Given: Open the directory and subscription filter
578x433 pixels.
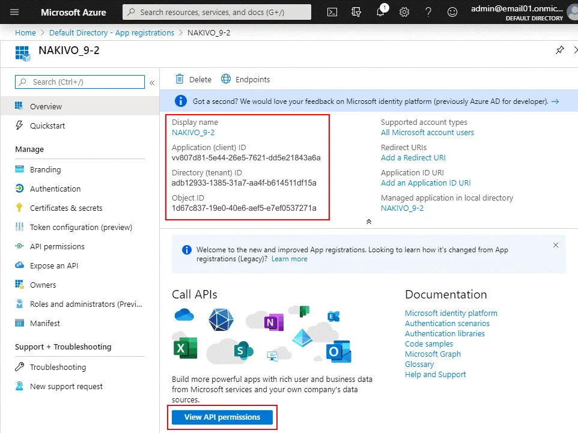Looking at the screenshot, I should tap(356, 11).
